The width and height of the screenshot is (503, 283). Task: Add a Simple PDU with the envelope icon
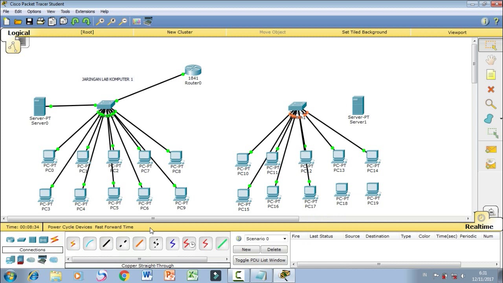coord(491,150)
